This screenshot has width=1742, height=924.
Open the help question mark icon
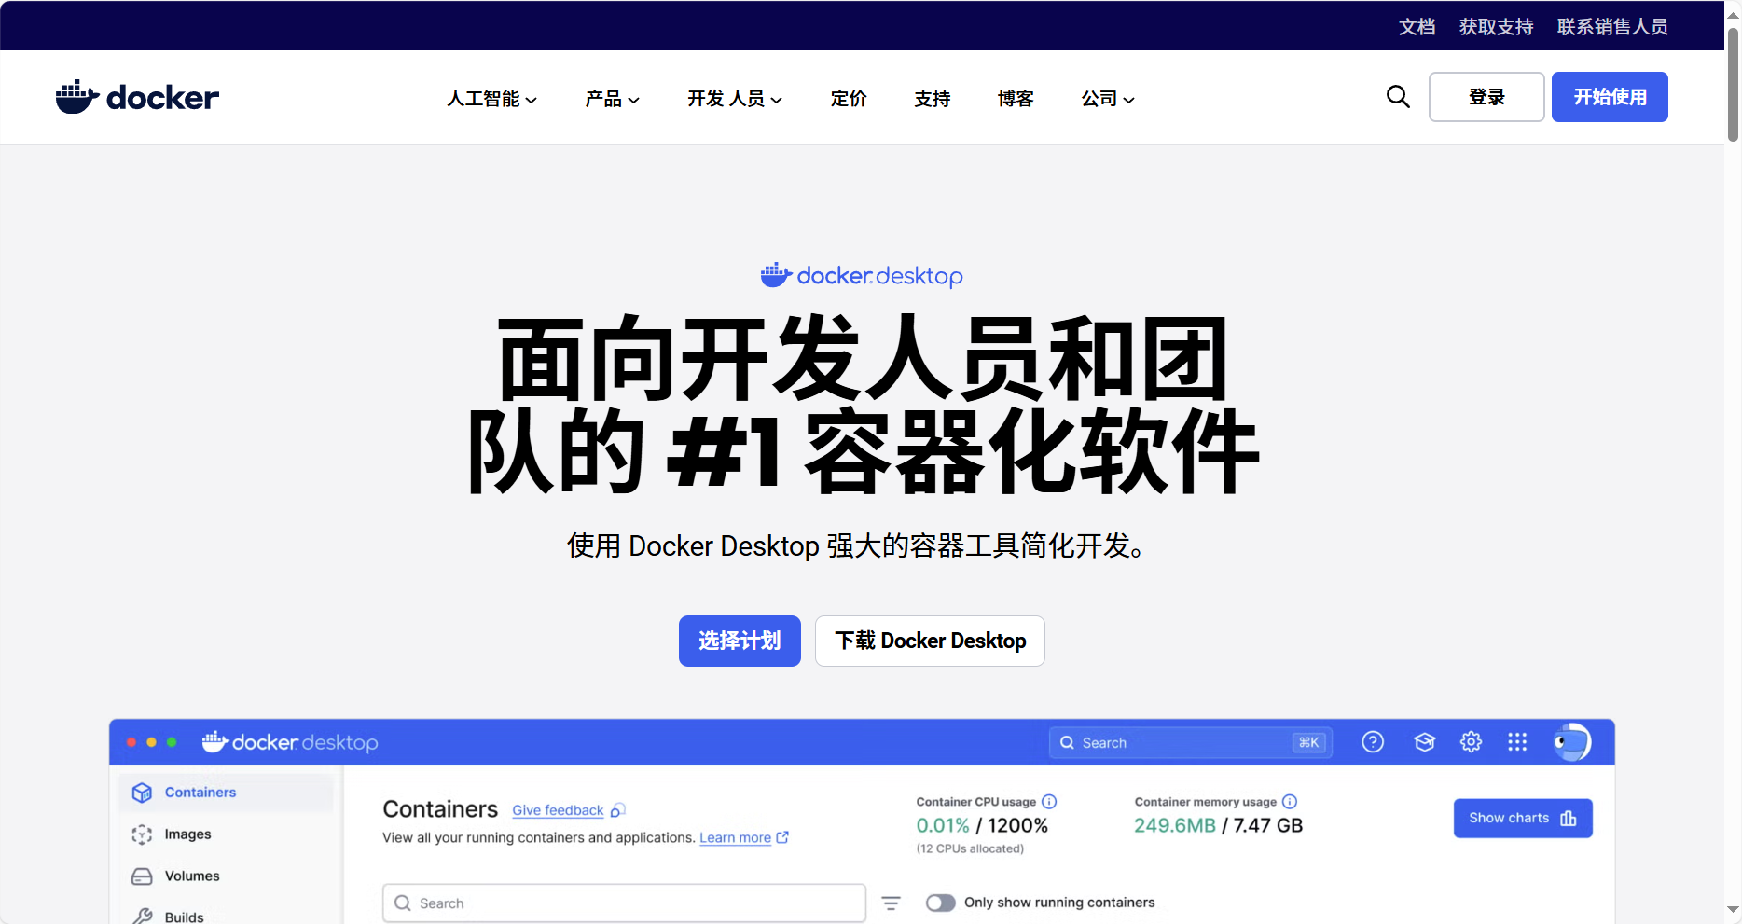pos(1373,741)
